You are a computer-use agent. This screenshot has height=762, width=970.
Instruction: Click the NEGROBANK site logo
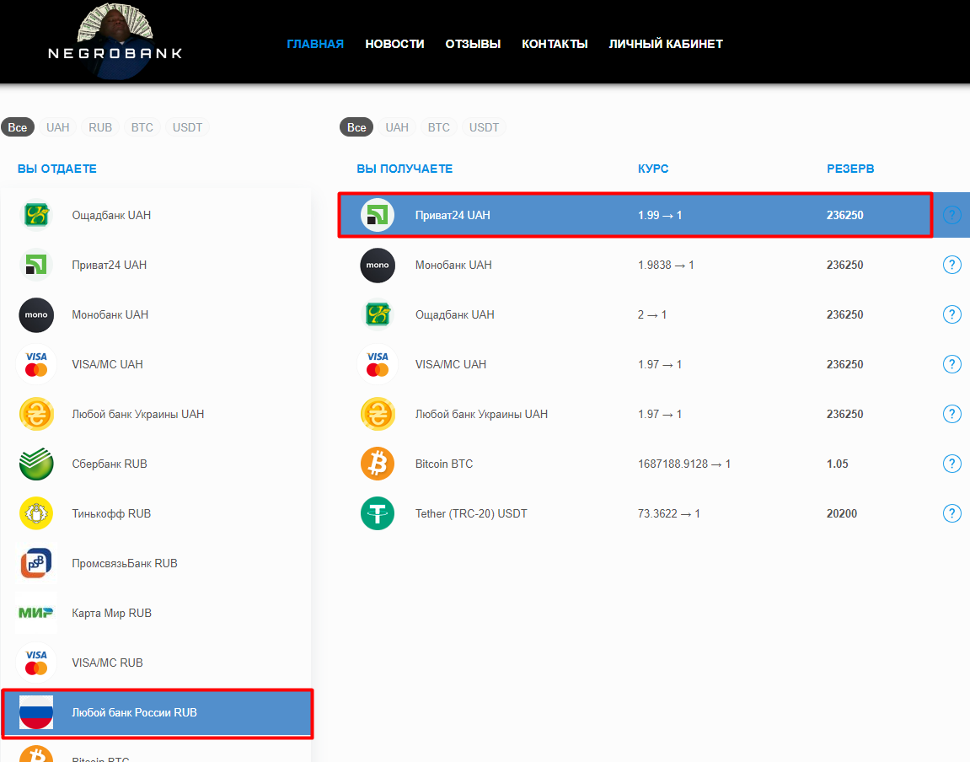click(x=115, y=41)
